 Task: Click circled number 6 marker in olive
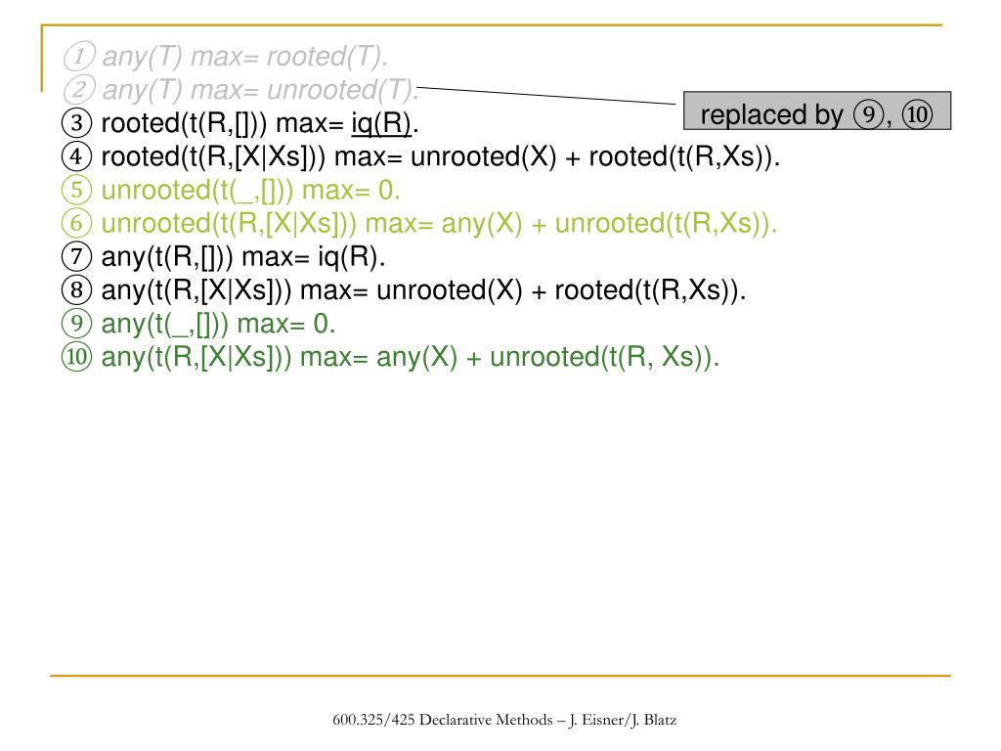click(76, 223)
